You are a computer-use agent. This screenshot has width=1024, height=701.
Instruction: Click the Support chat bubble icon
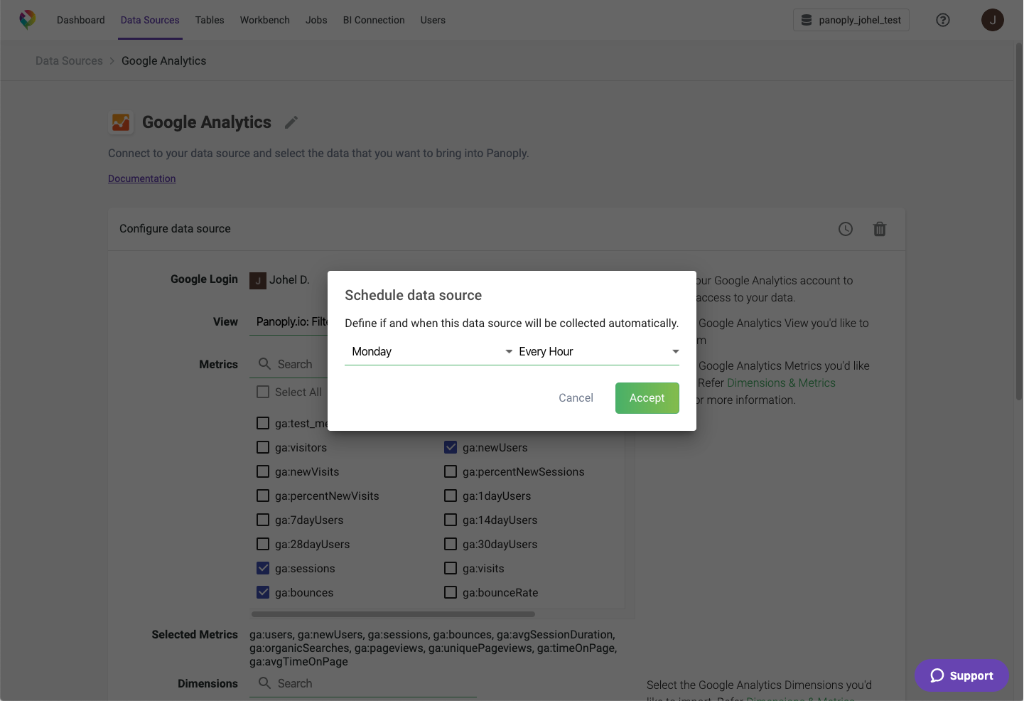click(937, 675)
